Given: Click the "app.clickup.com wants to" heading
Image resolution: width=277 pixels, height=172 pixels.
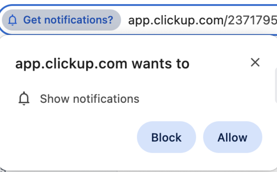Looking at the screenshot, I should (x=102, y=64).
